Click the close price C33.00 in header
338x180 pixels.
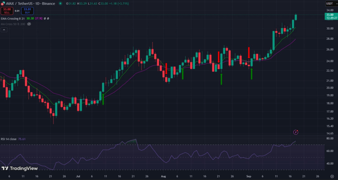click(103, 3)
